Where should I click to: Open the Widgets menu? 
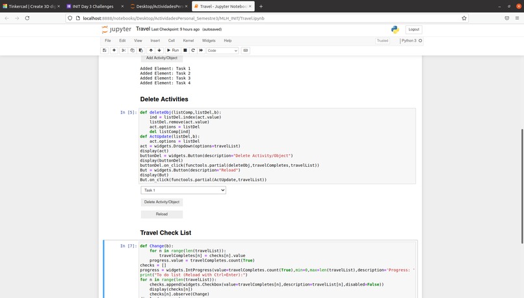pos(209,41)
